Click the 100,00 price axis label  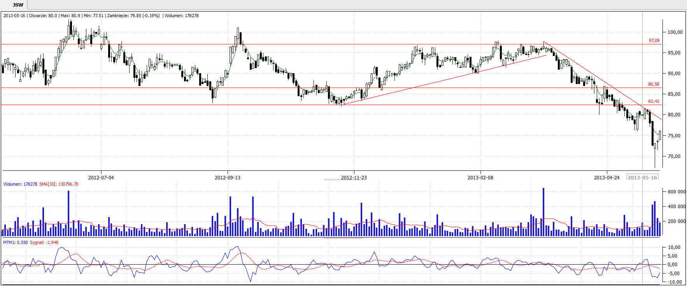[675, 32]
